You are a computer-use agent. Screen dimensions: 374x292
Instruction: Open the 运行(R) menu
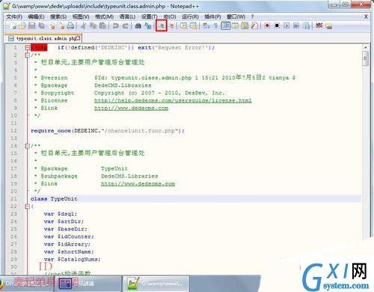click(190, 16)
